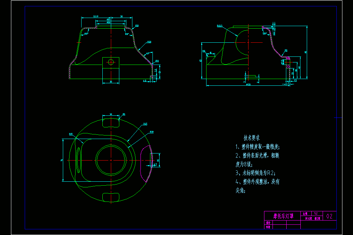Image resolution: width=353 pixels, height=235 pixels.
Task: Click the center point of plan view circles
Action: point(111,160)
